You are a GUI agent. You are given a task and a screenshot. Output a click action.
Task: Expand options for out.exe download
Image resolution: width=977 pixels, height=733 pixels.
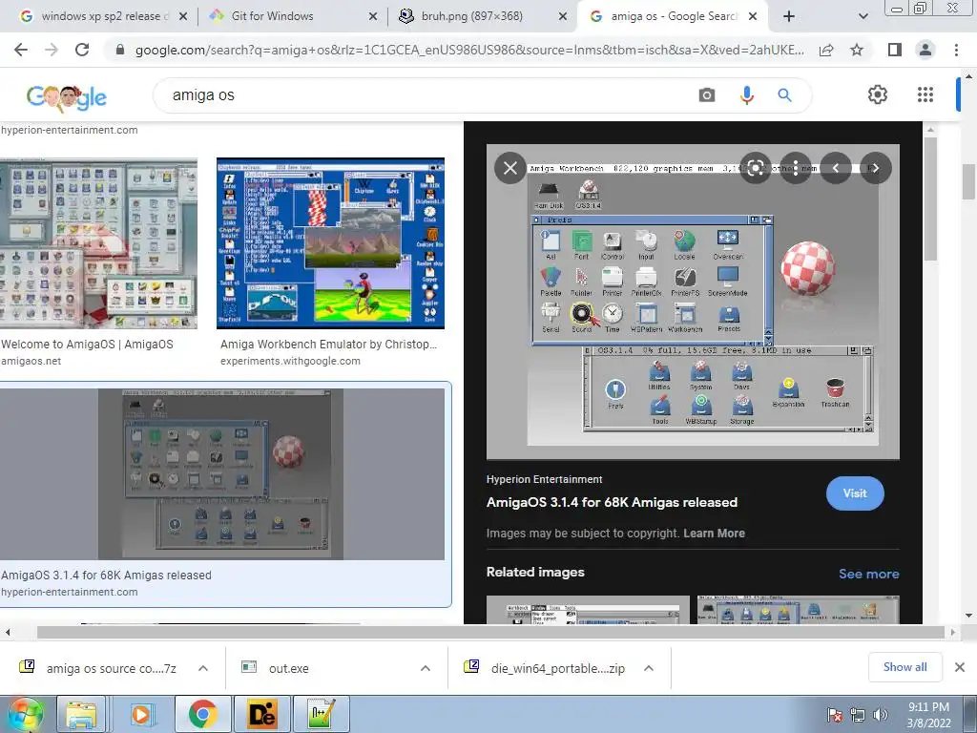click(x=426, y=668)
